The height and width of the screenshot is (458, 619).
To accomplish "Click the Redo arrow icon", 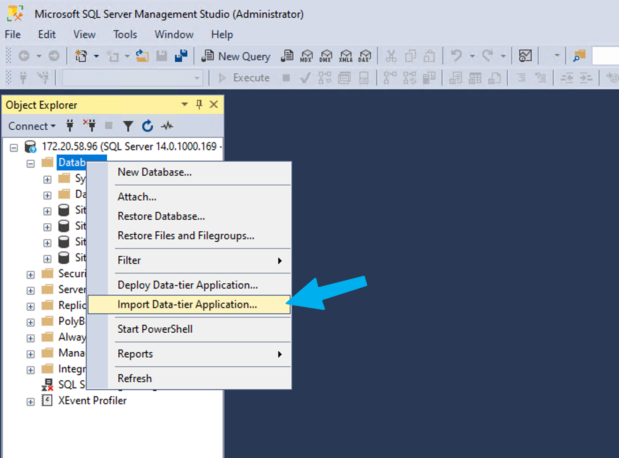I will tap(487, 56).
